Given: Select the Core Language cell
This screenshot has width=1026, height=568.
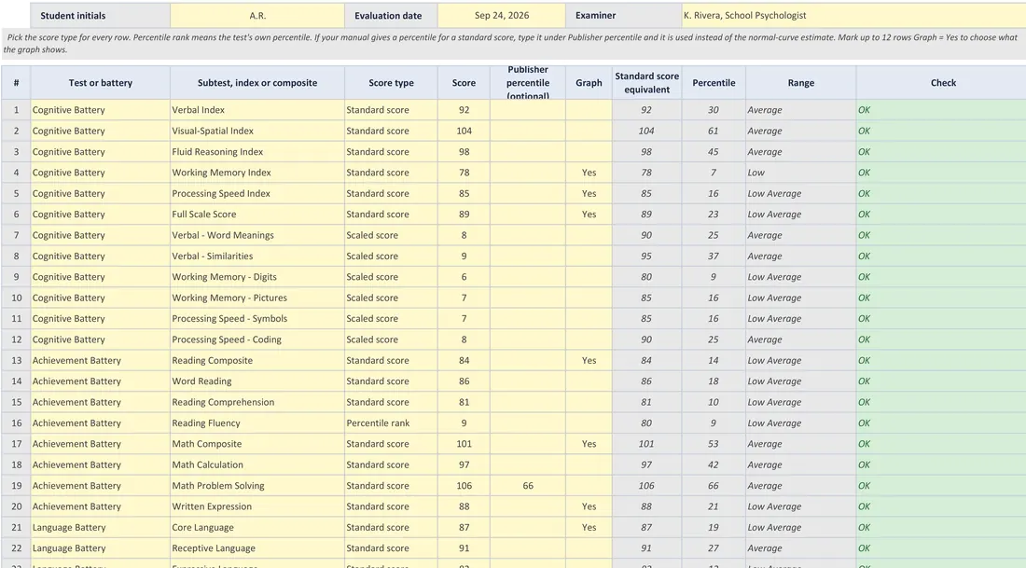Looking at the screenshot, I should (x=257, y=528).
